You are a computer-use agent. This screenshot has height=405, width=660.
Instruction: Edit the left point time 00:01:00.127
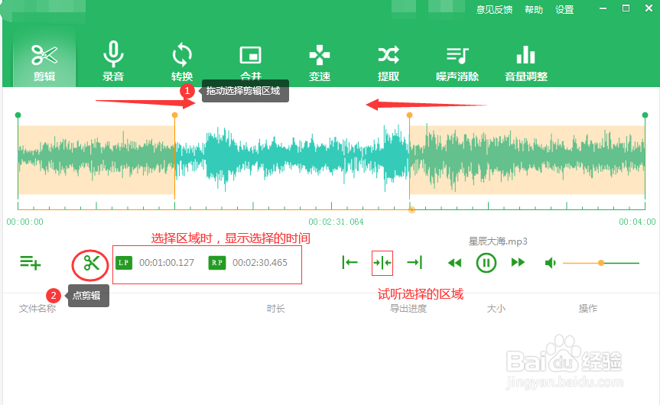167,263
